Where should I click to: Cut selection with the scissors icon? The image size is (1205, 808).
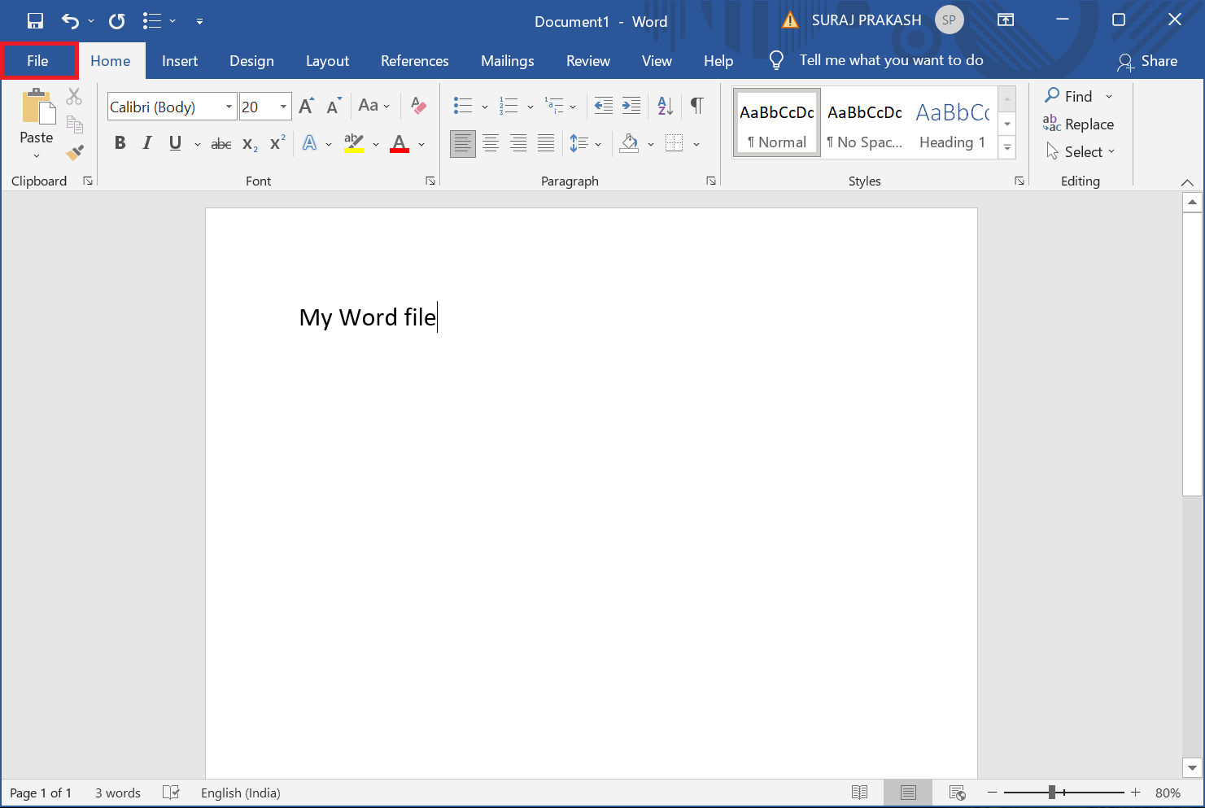tap(74, 97)
